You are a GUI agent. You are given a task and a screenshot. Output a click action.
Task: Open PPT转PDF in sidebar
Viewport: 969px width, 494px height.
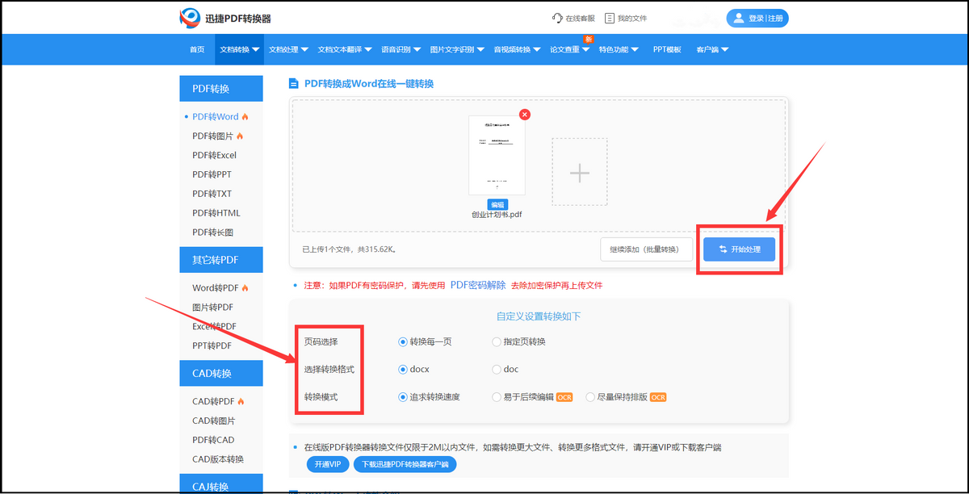[212, 345]
